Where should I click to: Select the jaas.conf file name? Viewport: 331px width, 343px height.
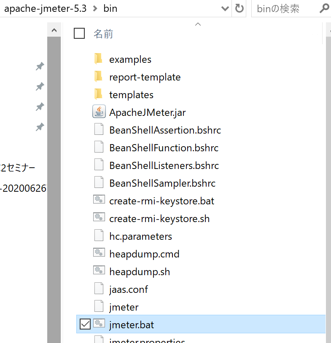click(129, 289)
